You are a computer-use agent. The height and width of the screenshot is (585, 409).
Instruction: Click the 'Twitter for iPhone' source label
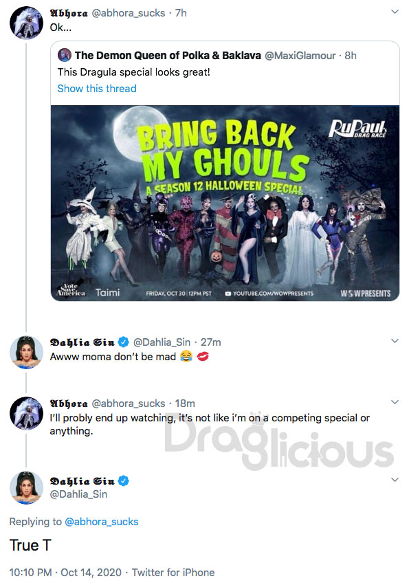tap(173, 573)
